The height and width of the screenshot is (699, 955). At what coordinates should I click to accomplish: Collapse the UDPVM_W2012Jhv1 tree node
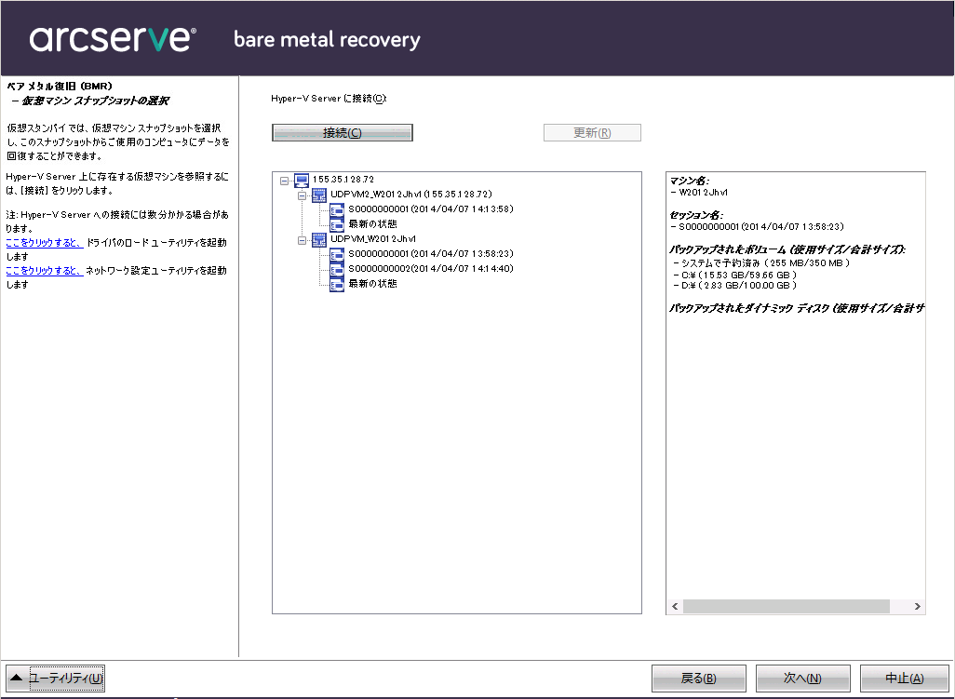point(302,239)
